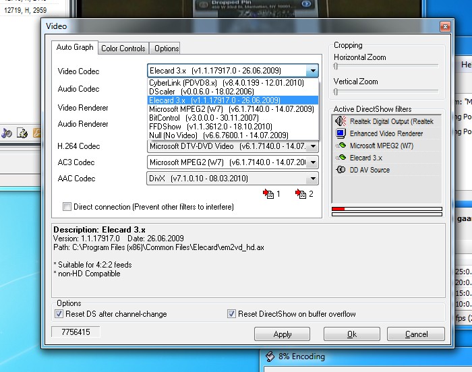The image size is (472, 372).
Task: Click the encoding status icon beside 8% Encoding
Action: click(x=270, y=356)
